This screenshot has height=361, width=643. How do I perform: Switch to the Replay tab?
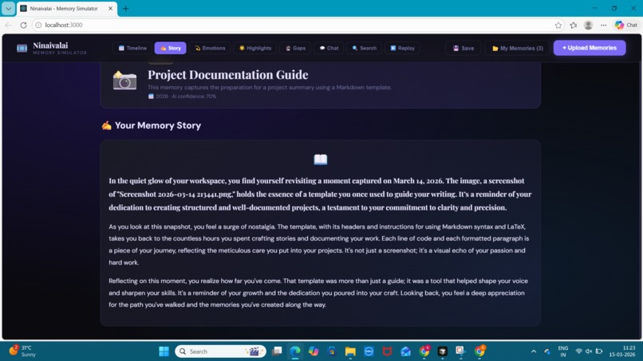coord(402,48)
